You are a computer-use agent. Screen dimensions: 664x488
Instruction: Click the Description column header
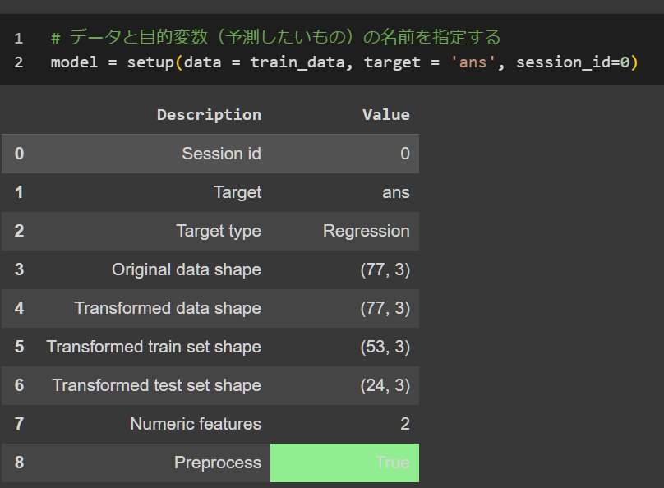point(210,115)
